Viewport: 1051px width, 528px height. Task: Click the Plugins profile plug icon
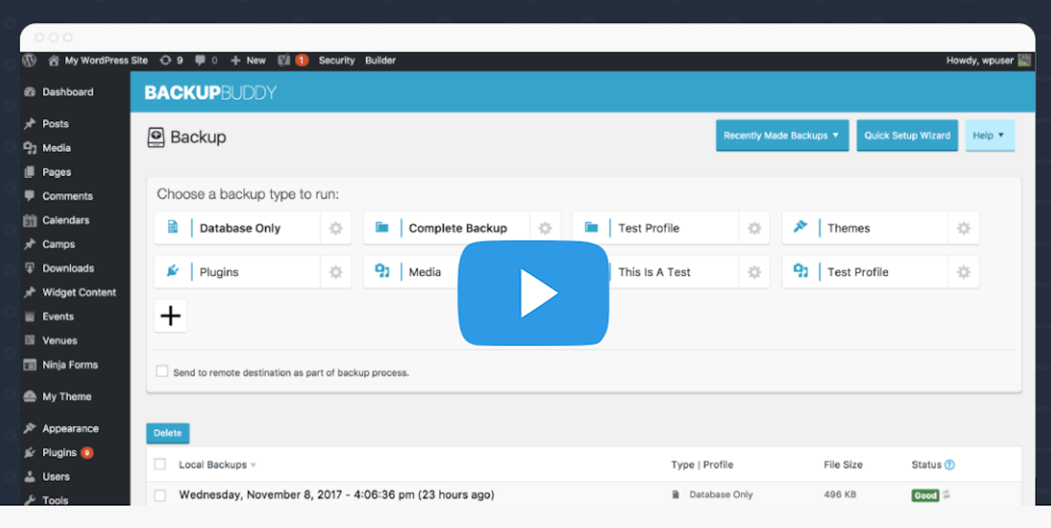[172, 271]
